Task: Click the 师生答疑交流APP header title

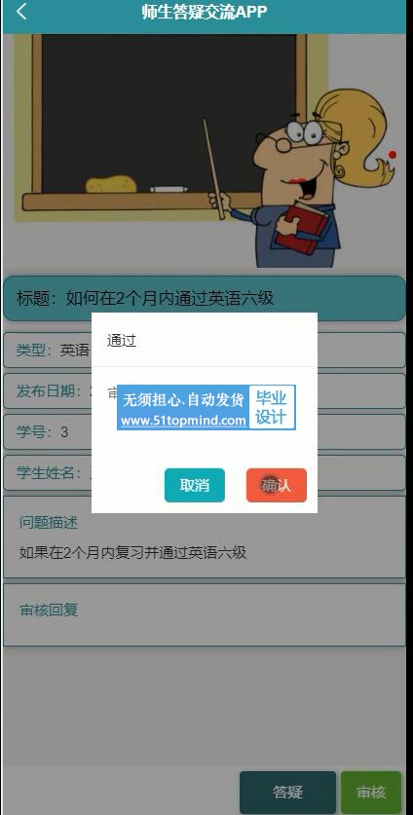Action: 205,12
